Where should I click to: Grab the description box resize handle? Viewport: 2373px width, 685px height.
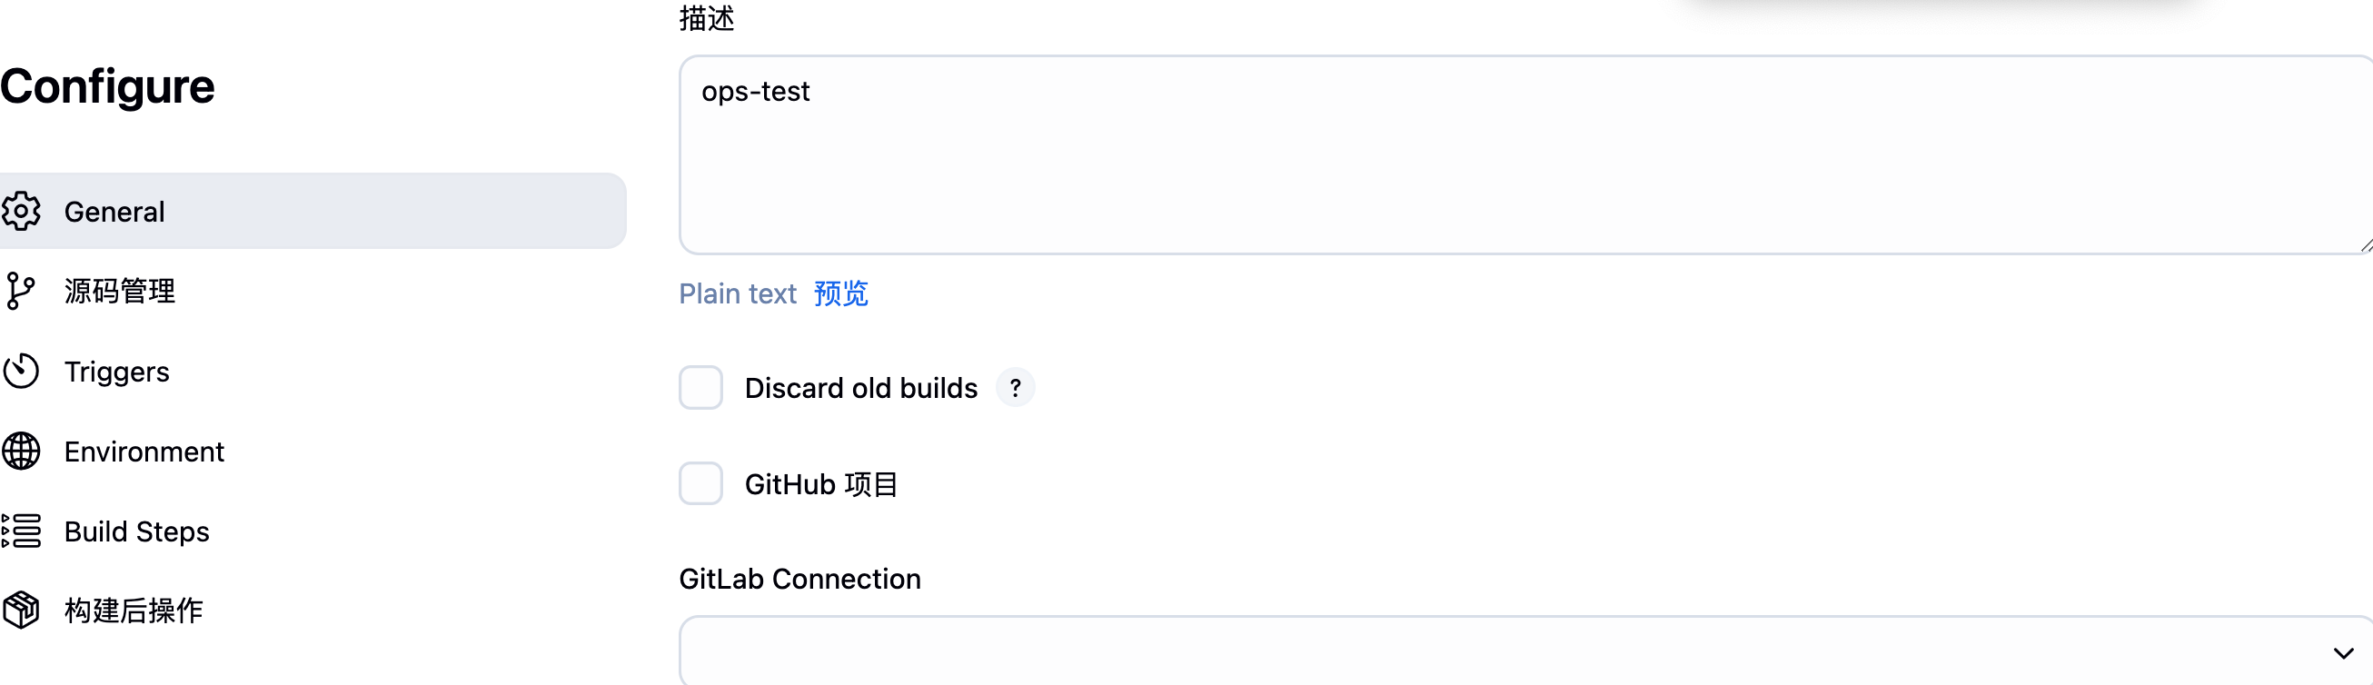point(2365,245)
